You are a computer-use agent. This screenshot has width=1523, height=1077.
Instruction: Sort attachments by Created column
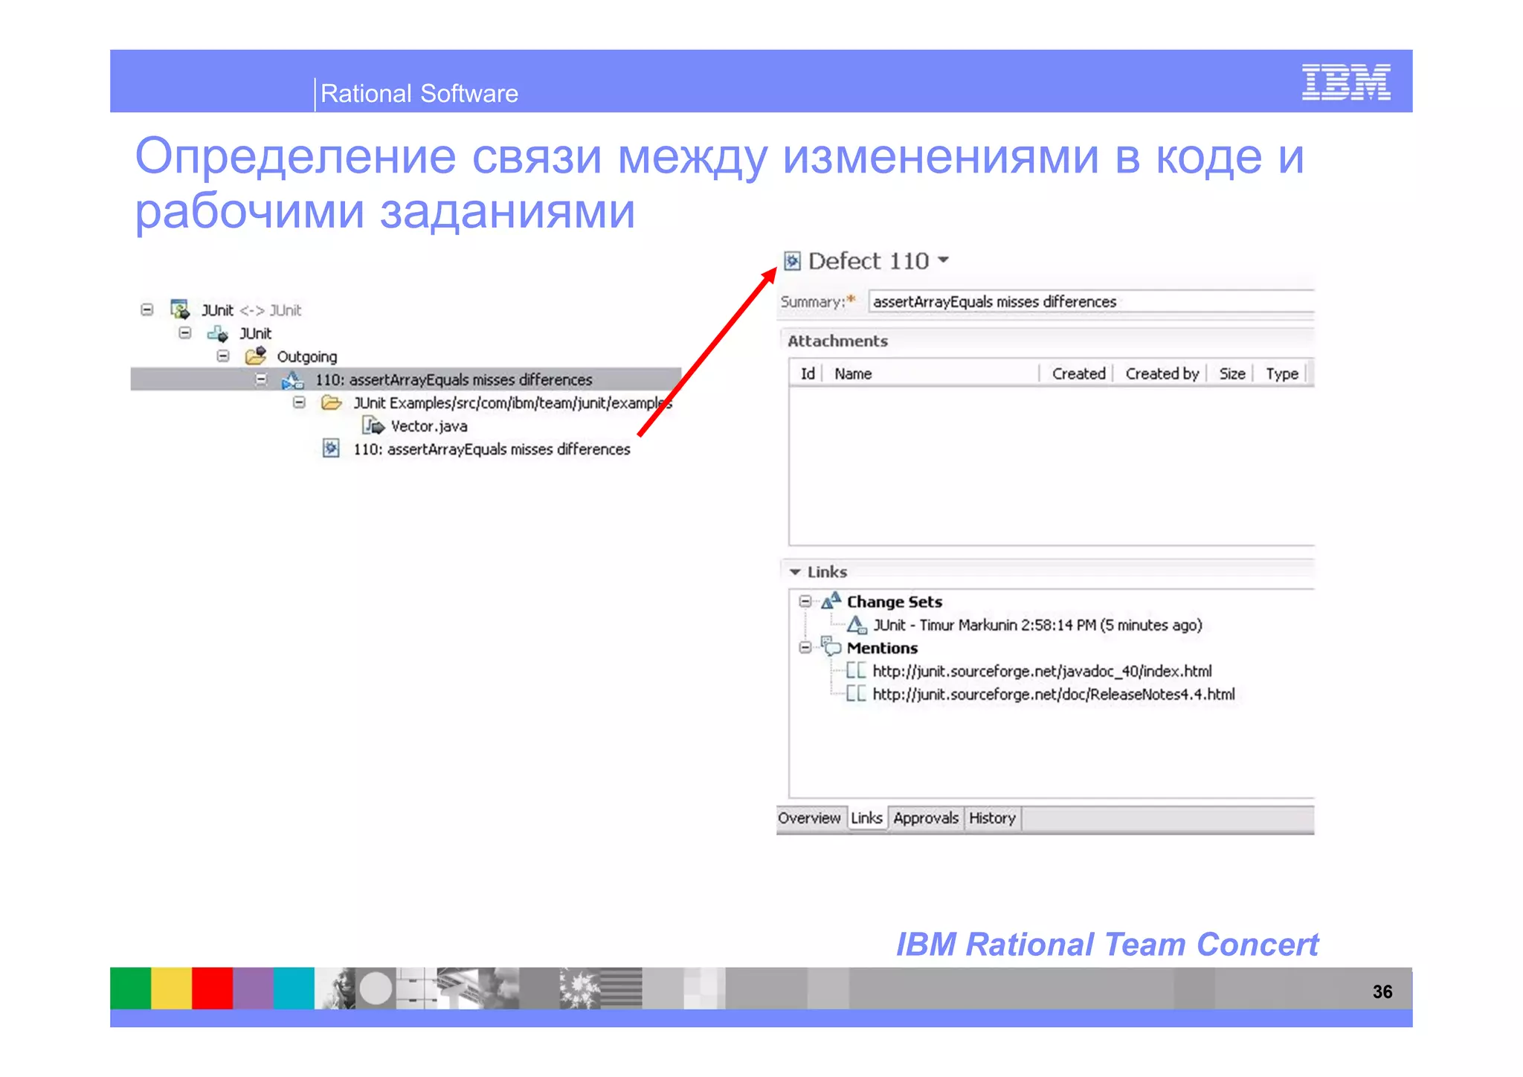(1078, 373)
